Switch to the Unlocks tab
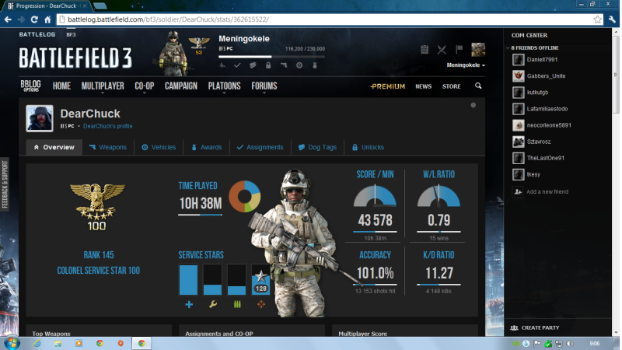 [368, 147]
